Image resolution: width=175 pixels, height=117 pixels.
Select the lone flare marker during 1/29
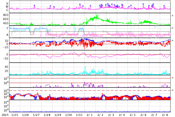click(54, 7)
